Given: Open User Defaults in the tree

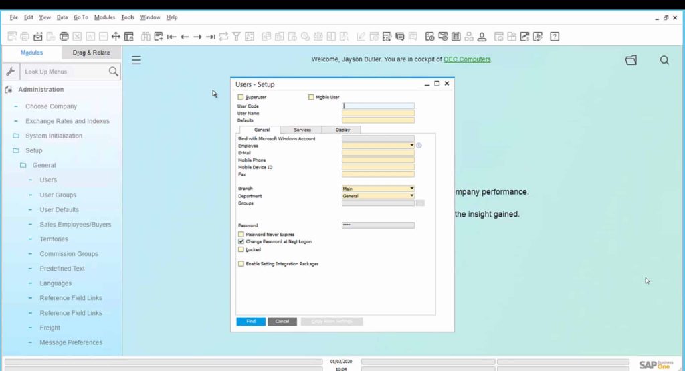Looking at the screenshot, I should pos(59,209).
